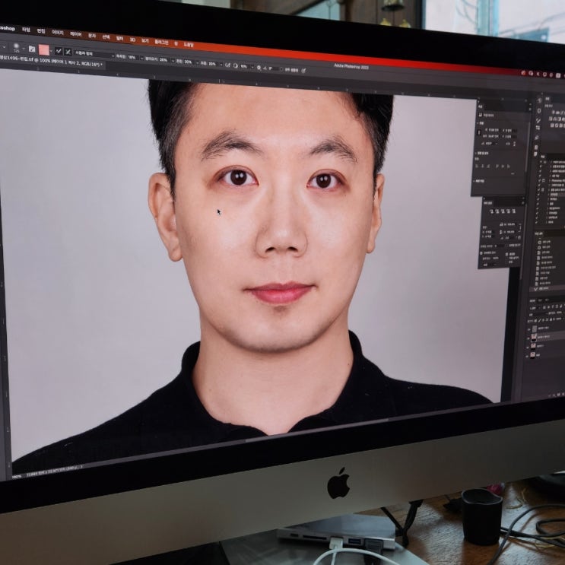Toggle load brush after each stroke icon
Image resolution: width=565 pixels, height=565 pixels.
pyautogui.click(x=59, y=51)
